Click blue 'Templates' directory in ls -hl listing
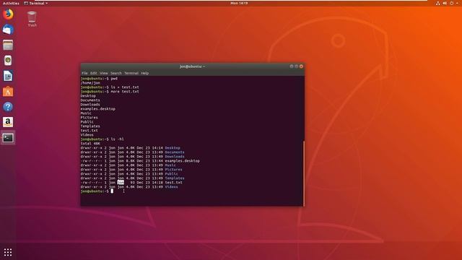The height and width of the screenshot is (260, 462). 175,178
